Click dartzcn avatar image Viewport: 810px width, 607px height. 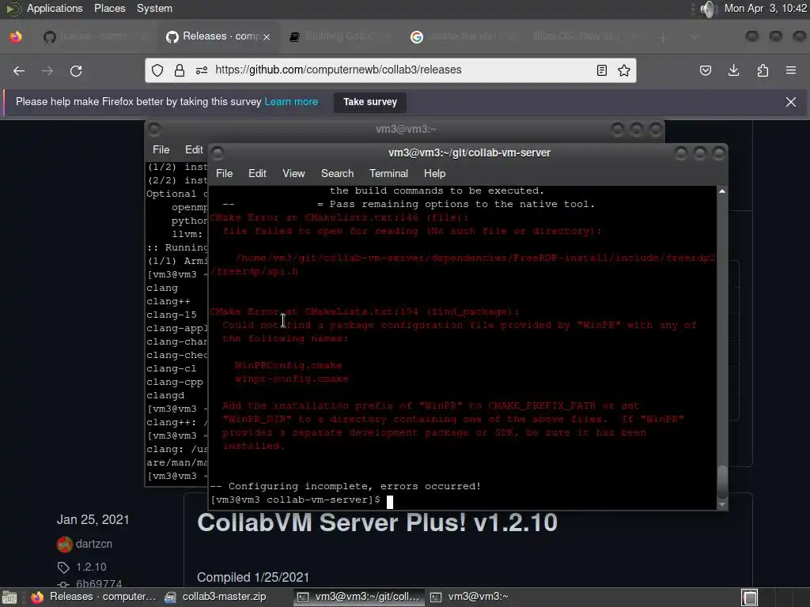65,544
